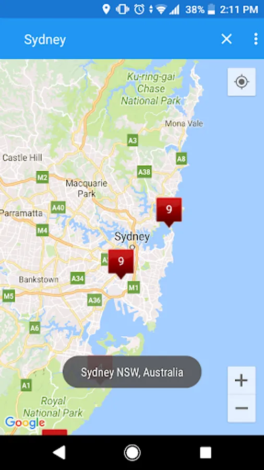Tap the Parramatta label on map

(x=21, y=213)
